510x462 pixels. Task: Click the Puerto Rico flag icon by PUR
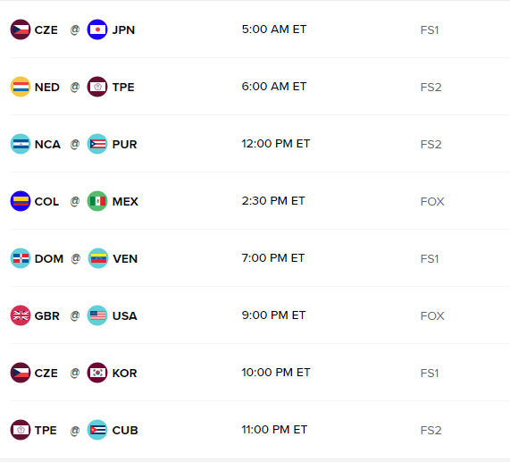97,144
